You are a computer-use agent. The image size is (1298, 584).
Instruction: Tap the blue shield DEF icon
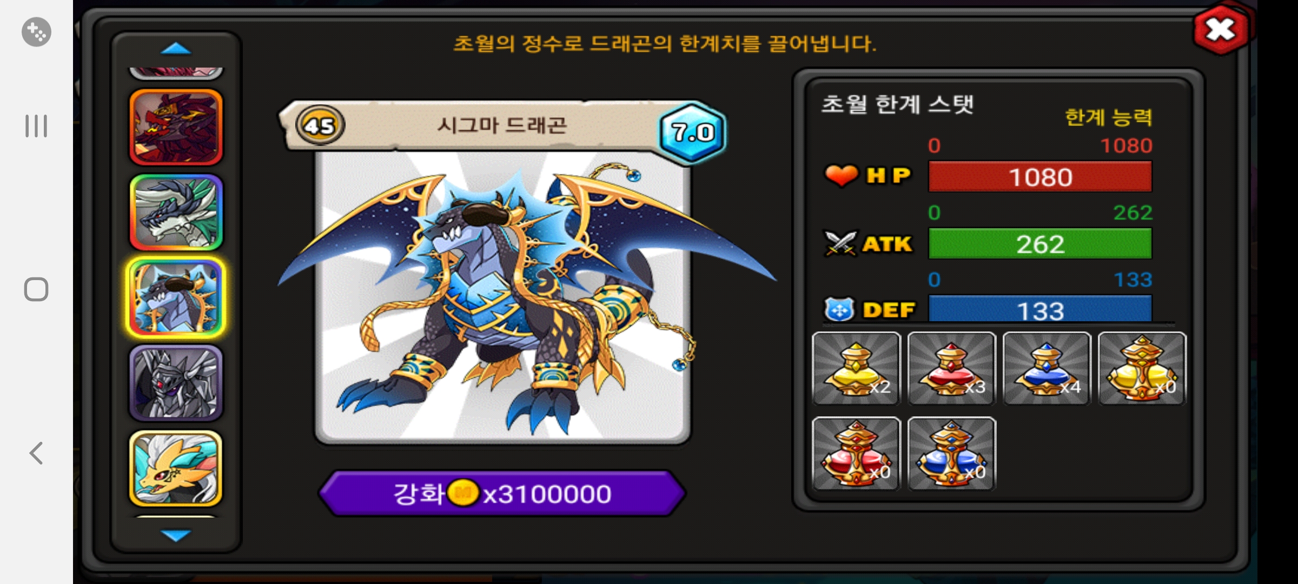tap(839, 310)
